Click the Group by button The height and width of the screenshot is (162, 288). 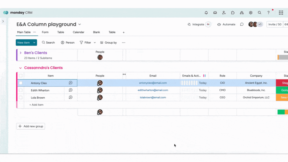pyautogui.click(x=108, y=43)
